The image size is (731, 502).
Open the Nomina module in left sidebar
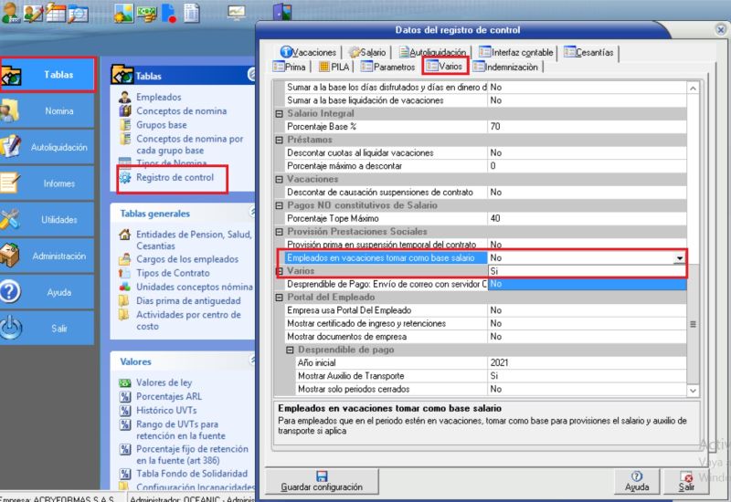point(48,110)
